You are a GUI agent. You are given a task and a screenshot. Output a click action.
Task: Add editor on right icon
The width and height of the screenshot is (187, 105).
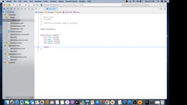click(x=165, y=9)
